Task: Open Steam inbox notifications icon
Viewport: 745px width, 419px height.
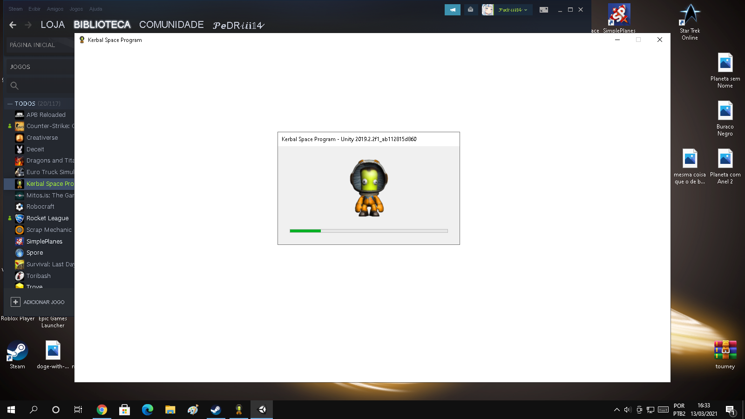Action: click(x=471, y=10)
